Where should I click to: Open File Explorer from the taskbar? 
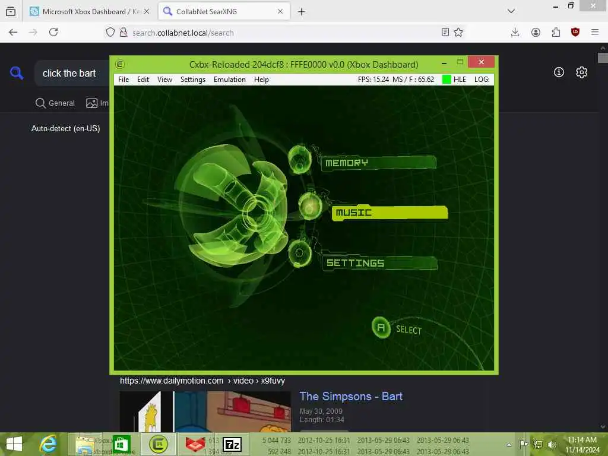[x=84, y=444]
